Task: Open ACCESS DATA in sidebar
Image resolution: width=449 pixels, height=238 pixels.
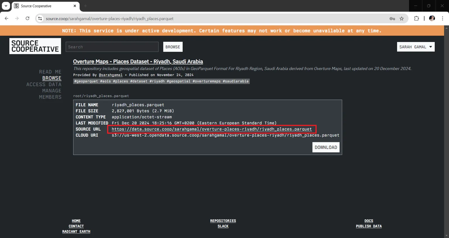Action: [x=44, y=84]
